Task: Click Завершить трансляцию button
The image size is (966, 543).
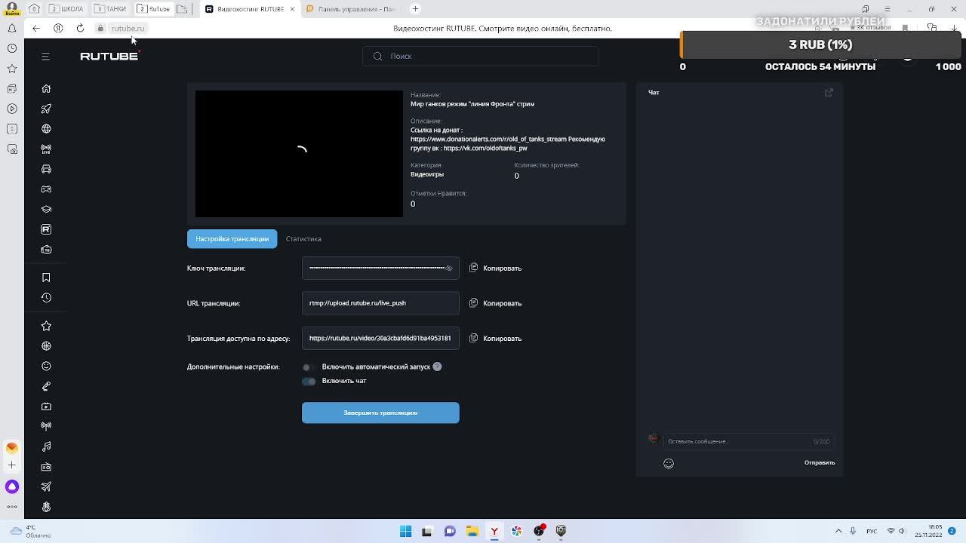Action: pyautogui.click(x=380, y=413)
